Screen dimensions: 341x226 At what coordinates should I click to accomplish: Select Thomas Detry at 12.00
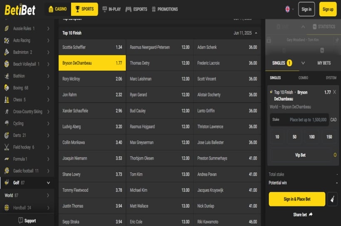pos(159,63)
